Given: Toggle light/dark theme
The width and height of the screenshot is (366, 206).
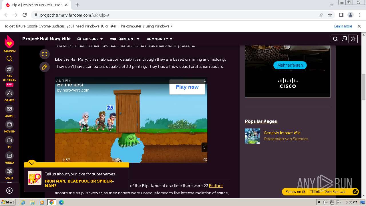Looking at the screenshot, I should tap(353, 39).
